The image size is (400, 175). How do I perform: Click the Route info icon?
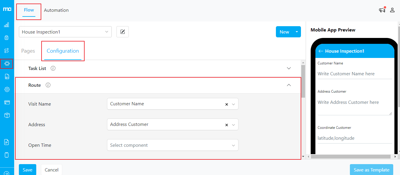[x=48, y=85]
